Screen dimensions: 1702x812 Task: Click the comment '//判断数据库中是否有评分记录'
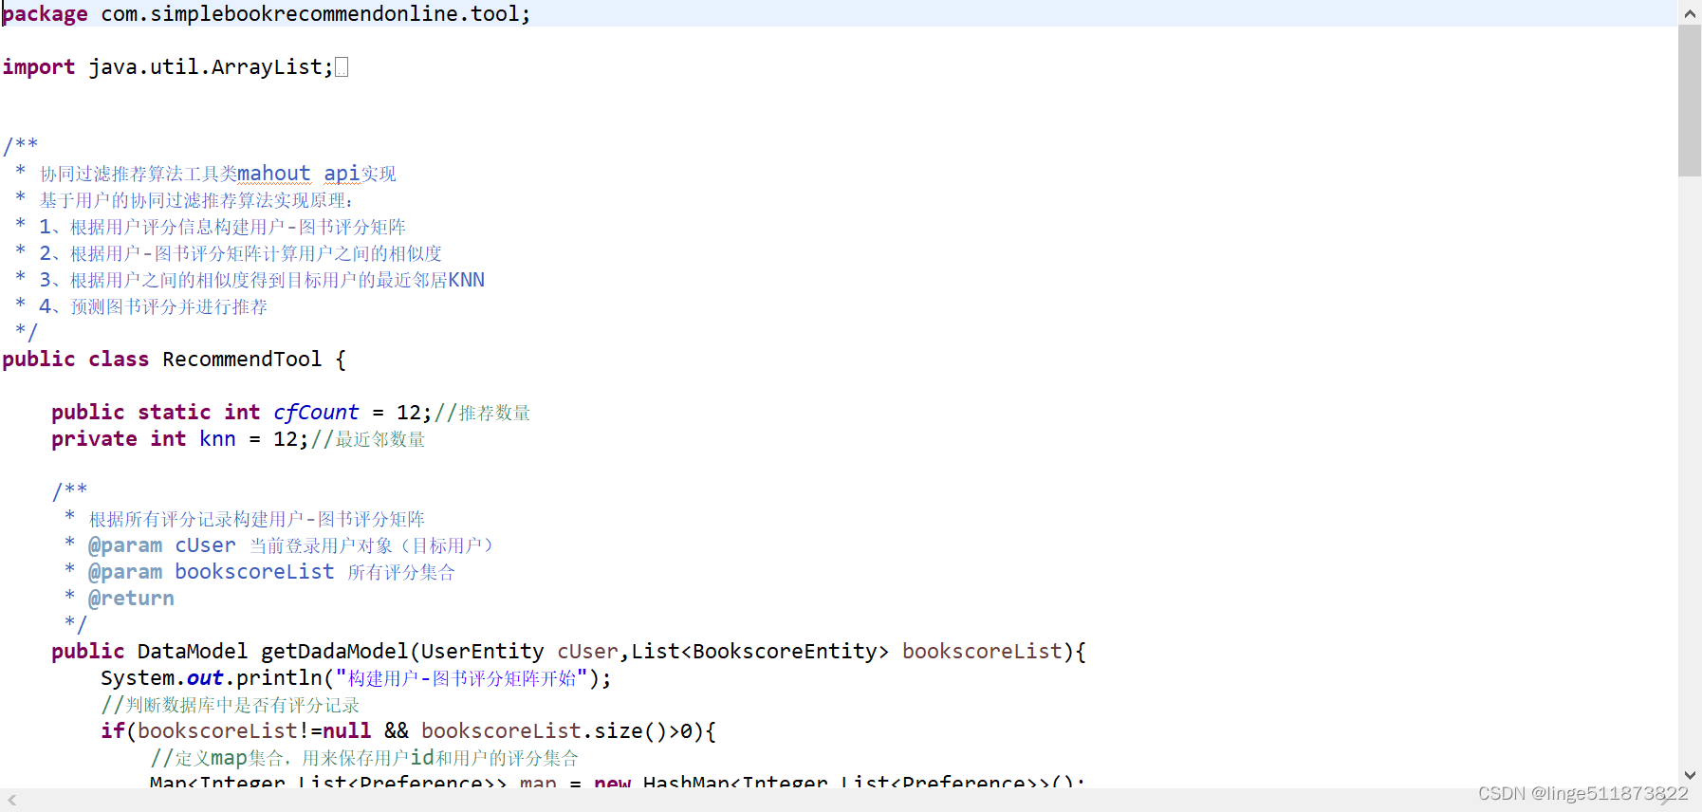[231, 705]
